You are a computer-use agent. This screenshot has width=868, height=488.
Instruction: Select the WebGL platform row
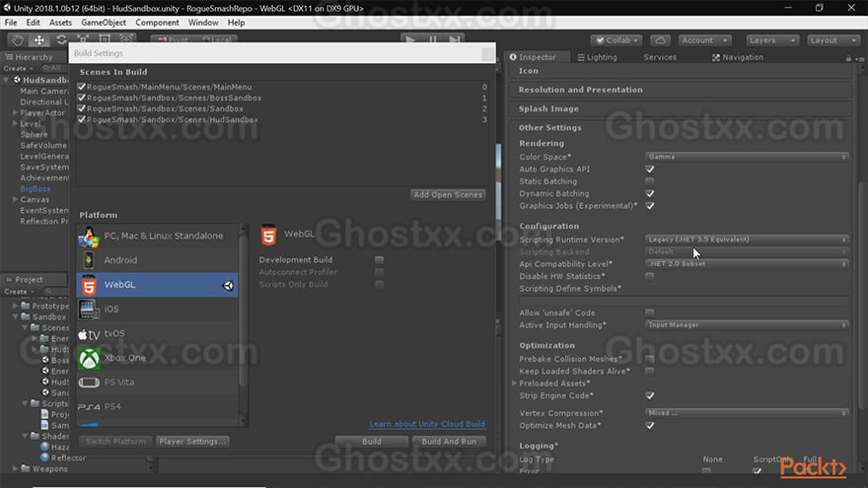coord(157,284)
